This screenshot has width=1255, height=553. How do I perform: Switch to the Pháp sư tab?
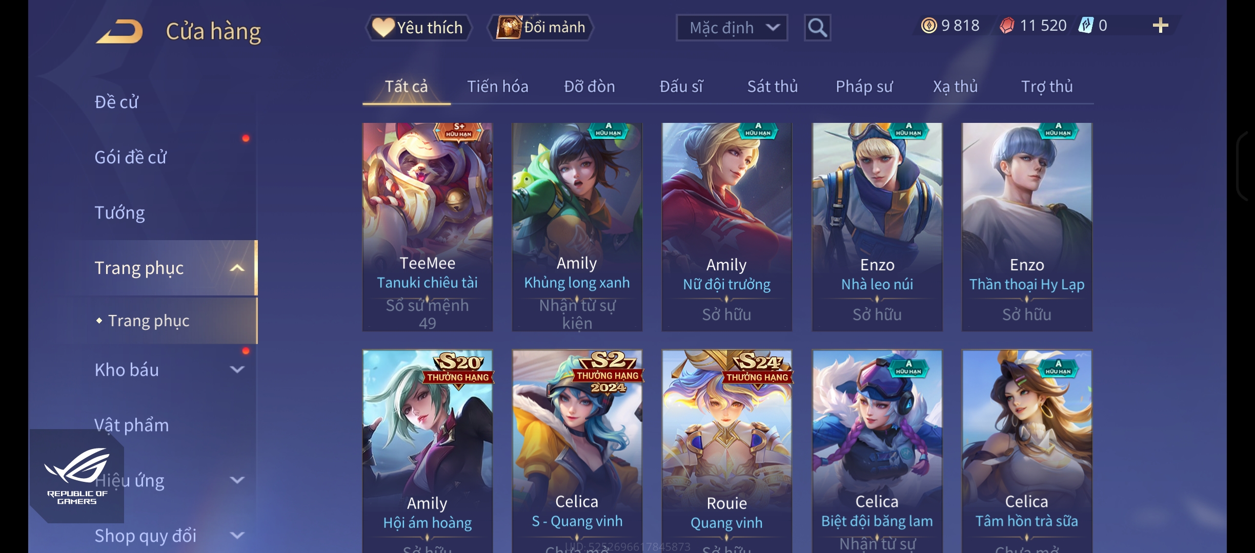coord(864,86)
